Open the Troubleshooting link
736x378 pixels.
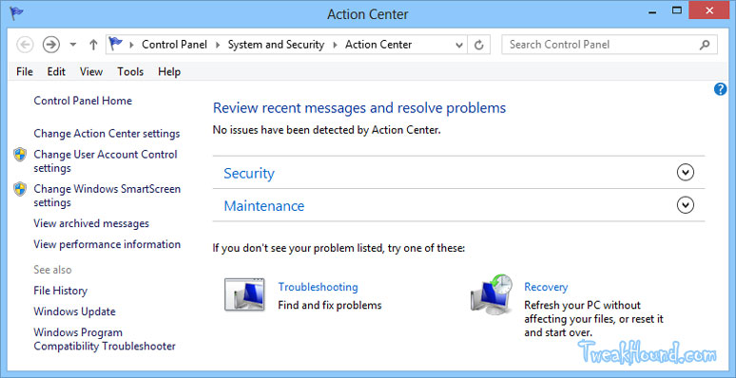(x=318, y=287)
